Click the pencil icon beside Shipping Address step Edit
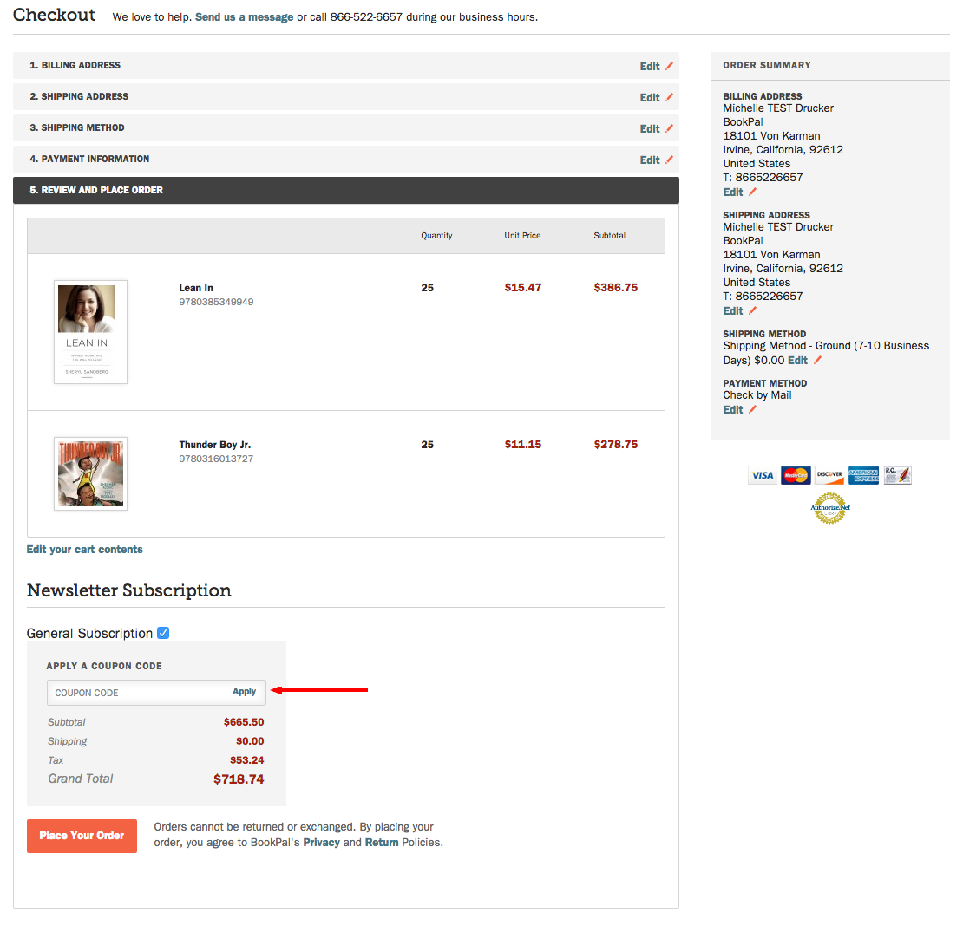This screenshot has width=963, height=932. click(670, 97)
